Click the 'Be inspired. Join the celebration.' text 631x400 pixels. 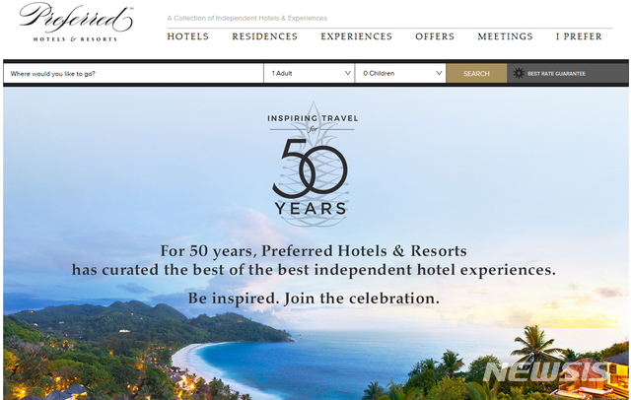click(x=314, y=299)
